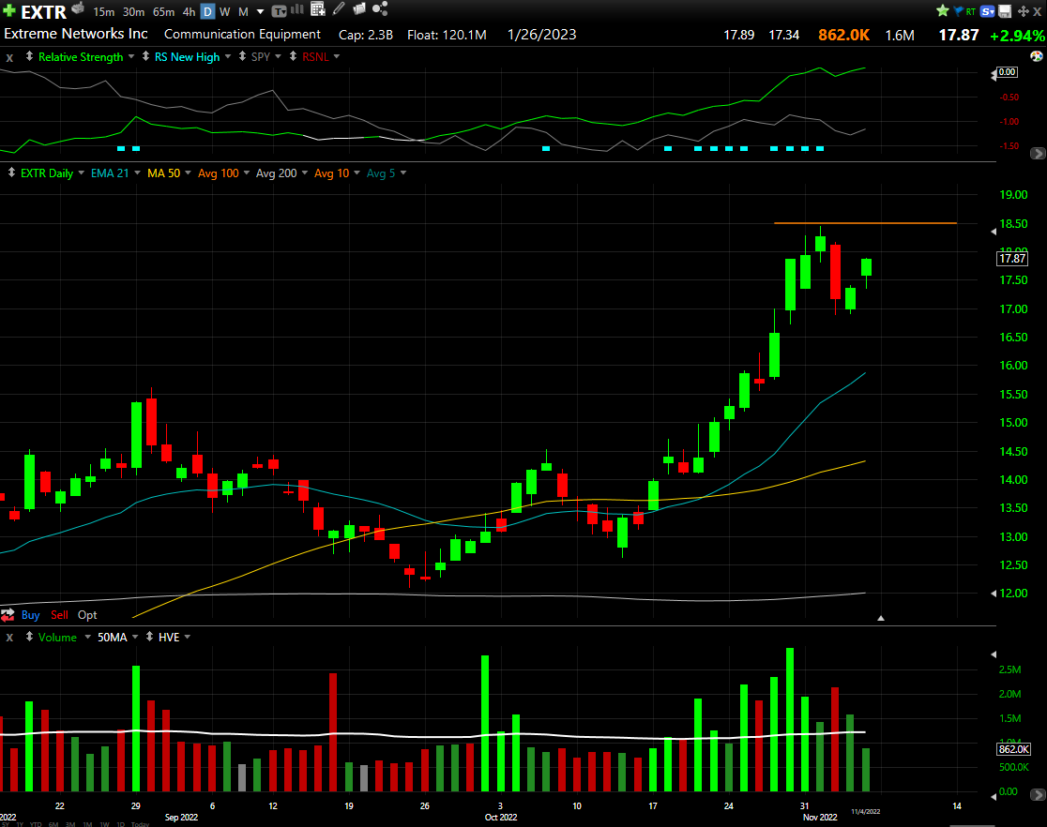Click the Buy button

pos(31,615)
